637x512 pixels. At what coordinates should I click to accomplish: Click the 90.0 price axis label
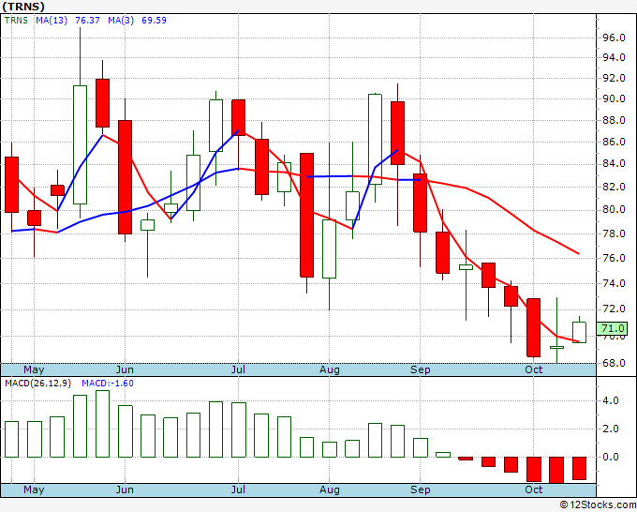(614, 98)
